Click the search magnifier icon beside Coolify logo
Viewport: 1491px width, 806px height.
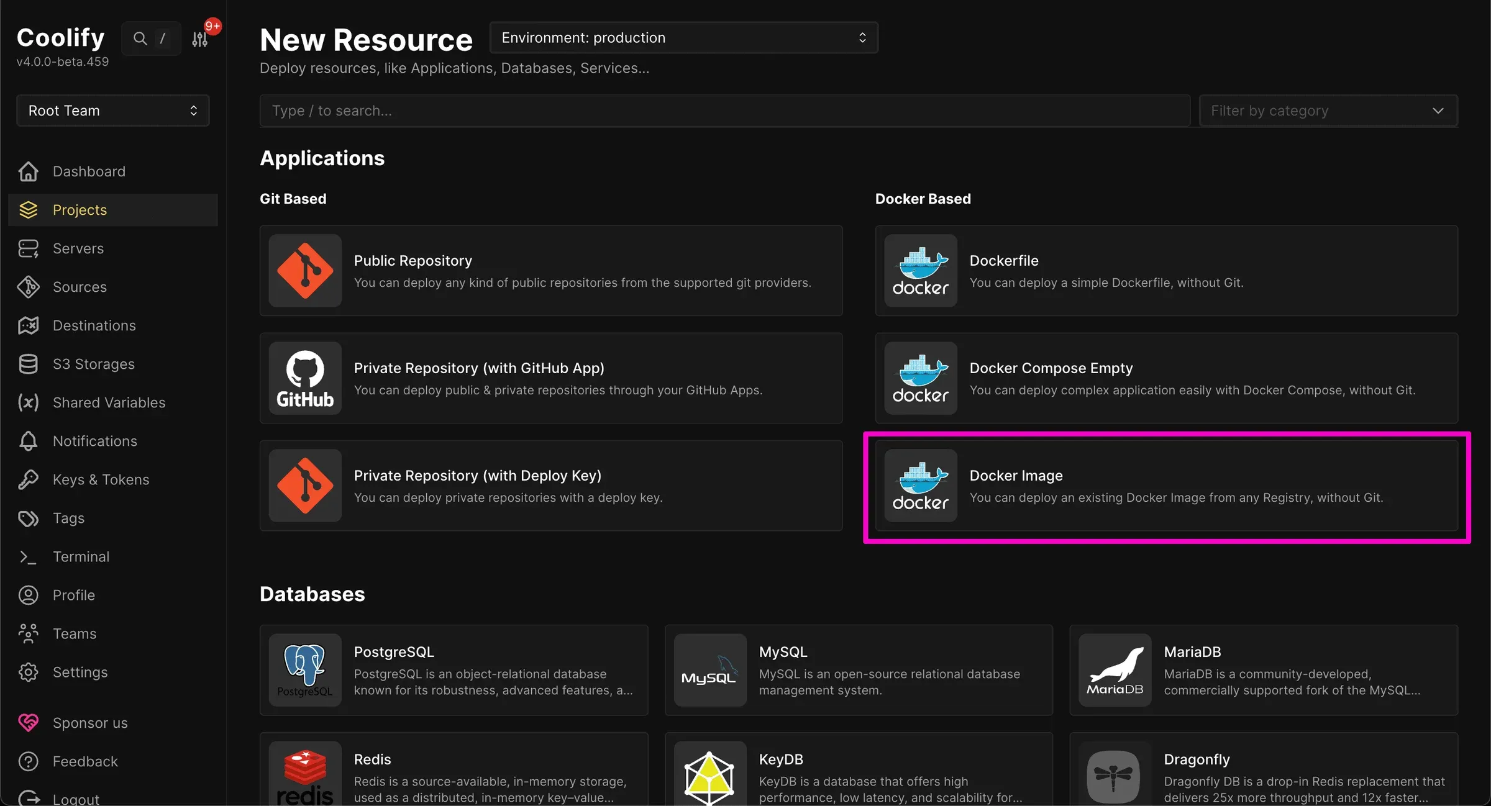[140, 38]
